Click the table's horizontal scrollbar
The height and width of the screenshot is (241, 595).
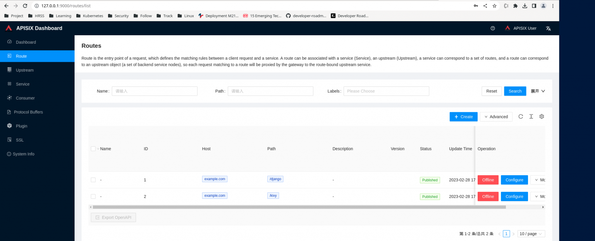click(299, 207)
